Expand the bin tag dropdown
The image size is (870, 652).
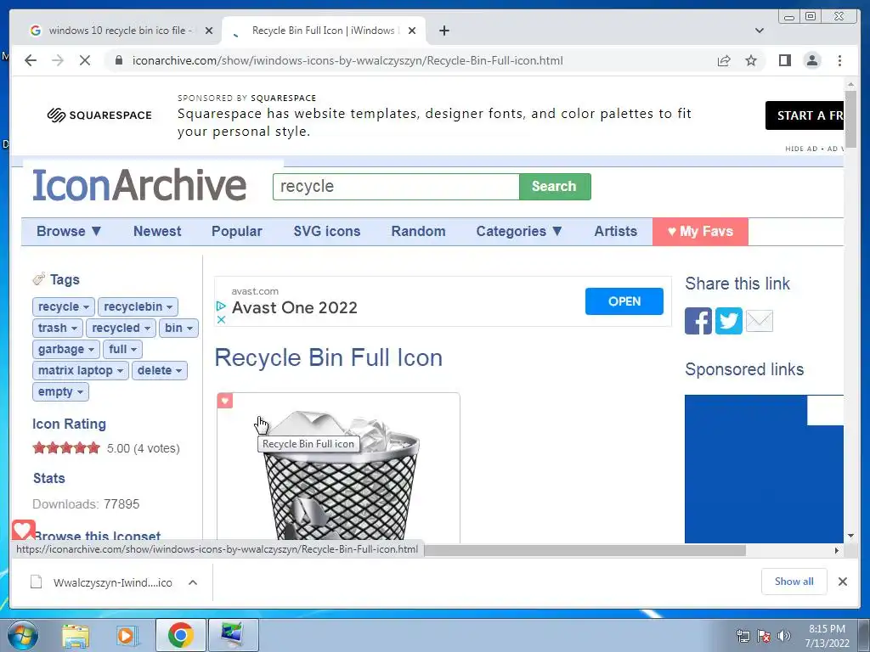(189, 329)
